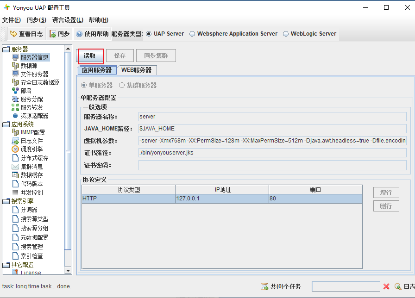This screenshot has width=415, height=298.
Task: Select the IMMP配置 icon
Action: (15, 132)
